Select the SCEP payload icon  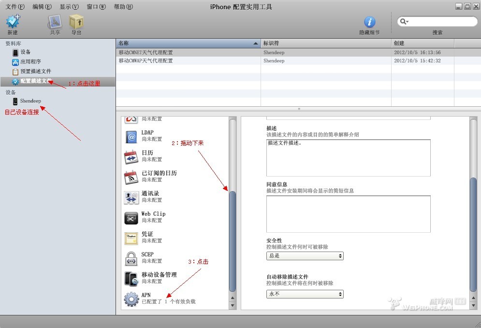point(131,259)
